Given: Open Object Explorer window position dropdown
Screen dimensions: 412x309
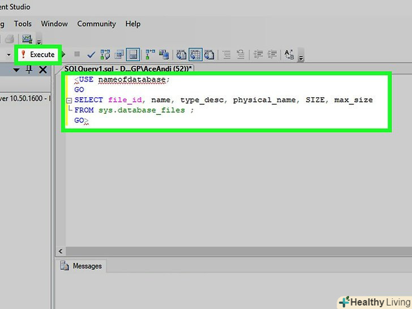Looking at the screenshot, I should point(16,70).
